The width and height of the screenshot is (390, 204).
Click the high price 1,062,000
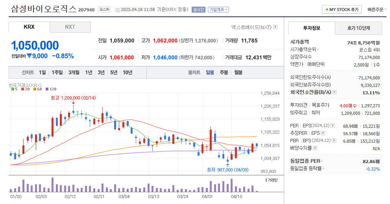click(165, 40)
